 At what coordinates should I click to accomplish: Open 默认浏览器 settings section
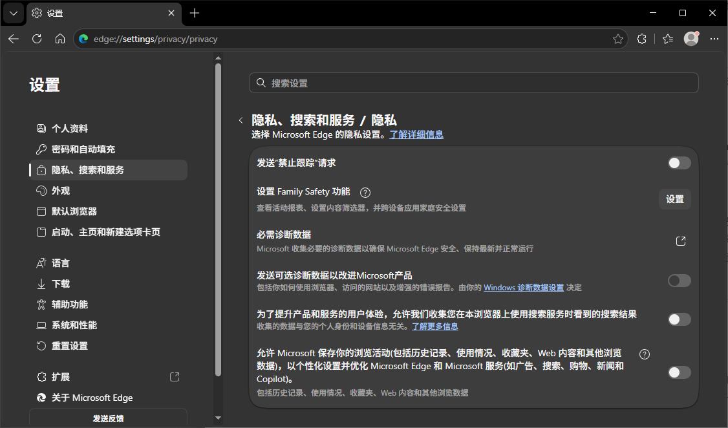[108, 211]
